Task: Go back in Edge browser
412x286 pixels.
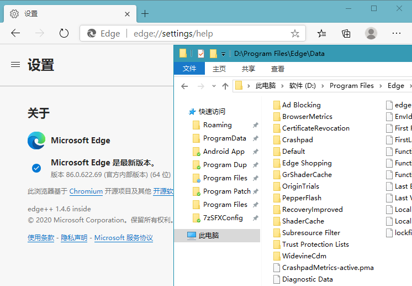Action: coord(15,33)
